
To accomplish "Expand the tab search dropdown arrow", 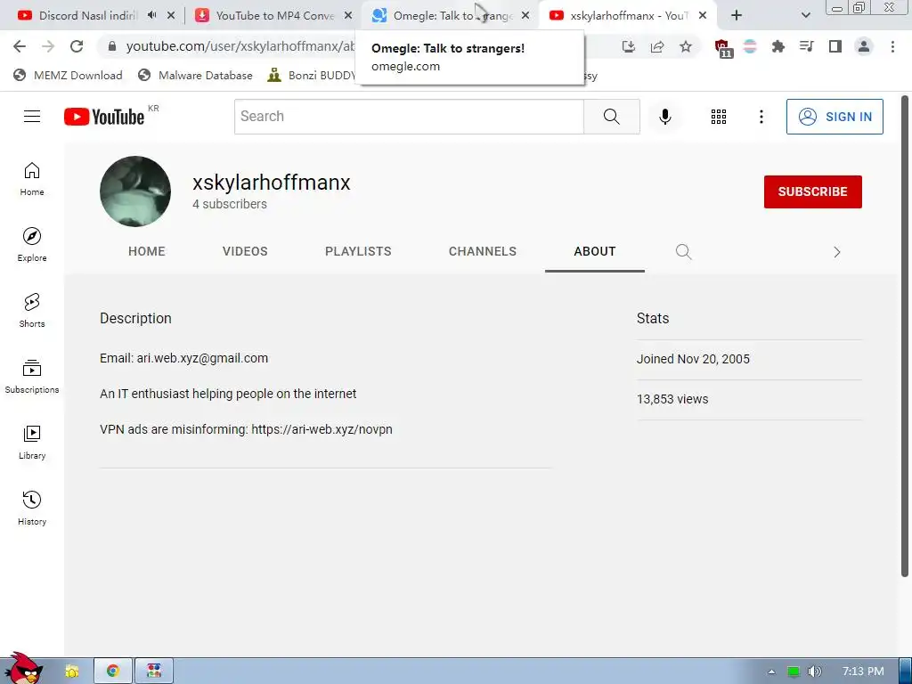I will tap(805, 15).
